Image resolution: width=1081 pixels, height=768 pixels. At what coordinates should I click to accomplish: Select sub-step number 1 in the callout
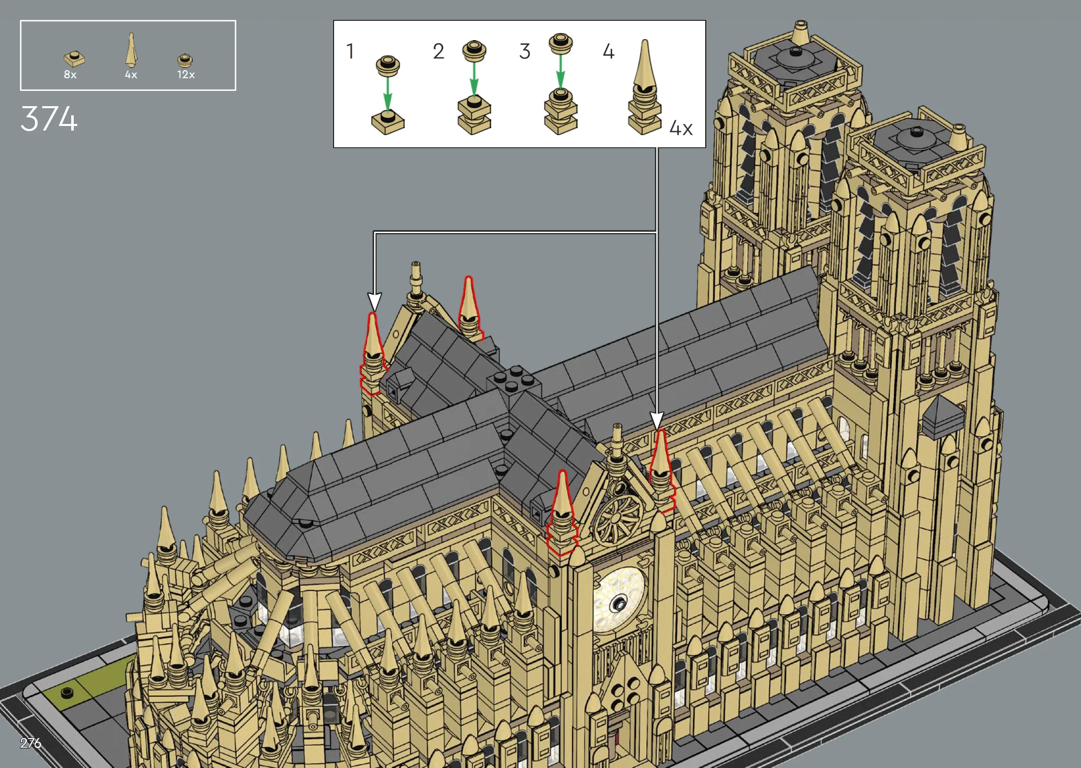point(350,51)
